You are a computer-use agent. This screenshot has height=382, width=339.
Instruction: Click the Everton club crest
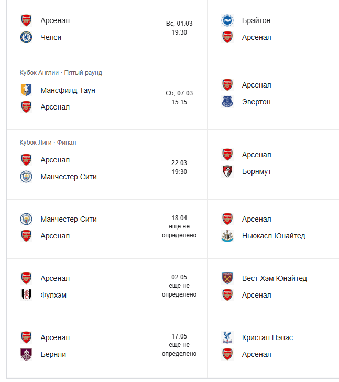click(227, 102)
